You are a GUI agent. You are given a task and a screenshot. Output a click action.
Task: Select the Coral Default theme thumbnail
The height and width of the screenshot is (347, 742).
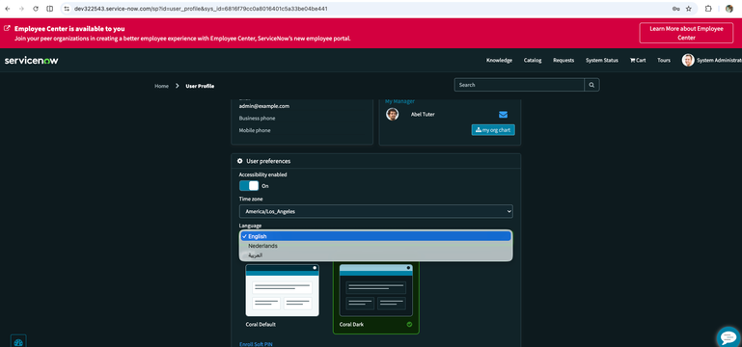[282, 290]
